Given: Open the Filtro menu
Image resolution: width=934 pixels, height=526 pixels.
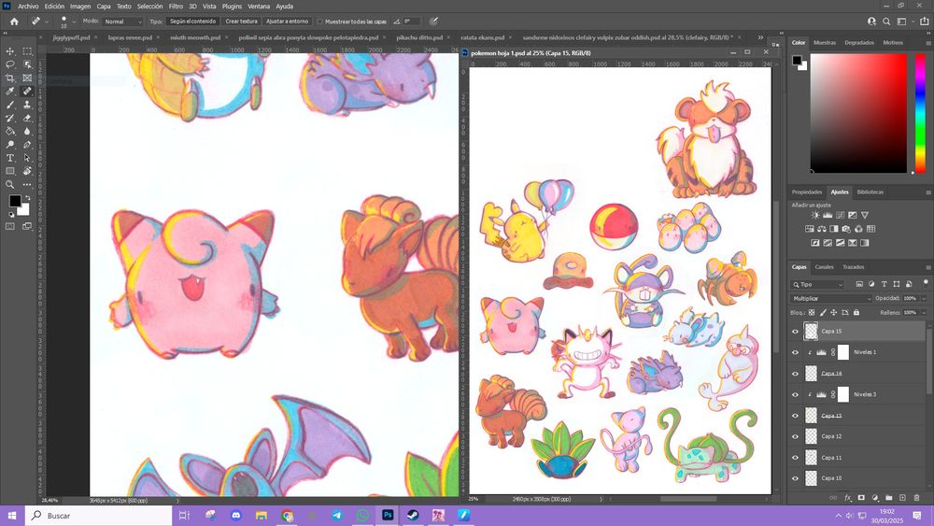Looking at the screenshot, I should [x=176, y=6].
